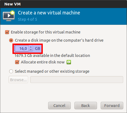The height and width of the screenshot is (113, 127).
Task: Increase disk size with the up arrow
Action: click(x=31, y=47)
